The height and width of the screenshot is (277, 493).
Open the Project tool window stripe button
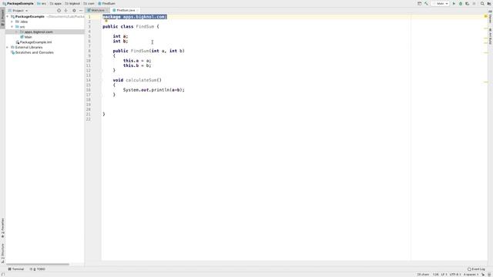(x=2, y=18)
